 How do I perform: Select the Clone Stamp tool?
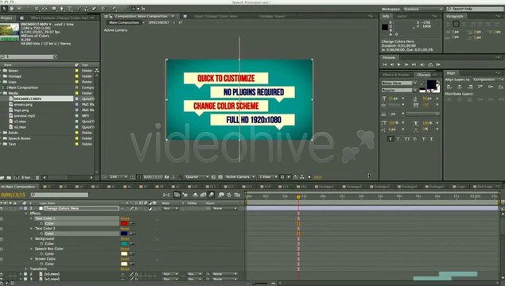87,9
